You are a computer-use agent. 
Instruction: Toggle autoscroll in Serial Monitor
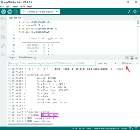click(x=127, y=58)
